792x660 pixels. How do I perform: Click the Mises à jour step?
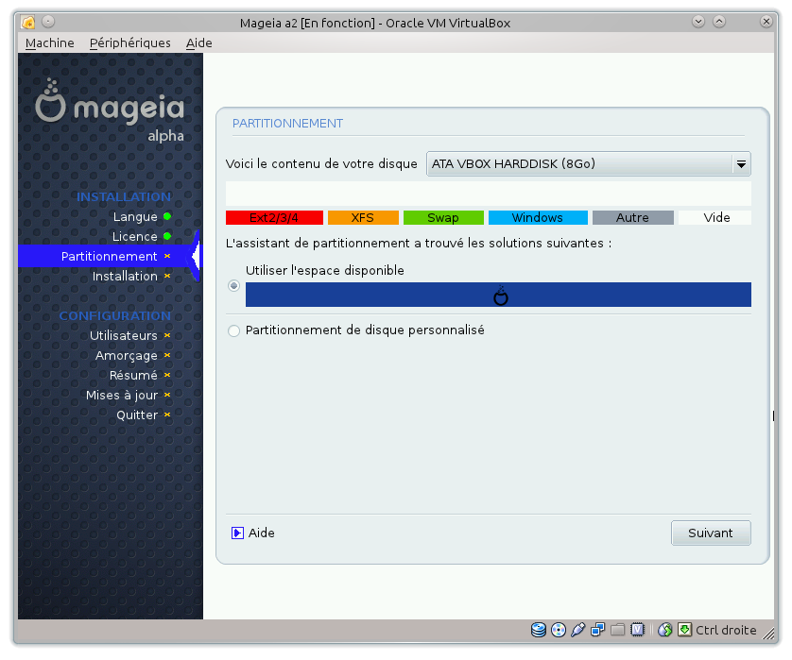coord(122,395)
